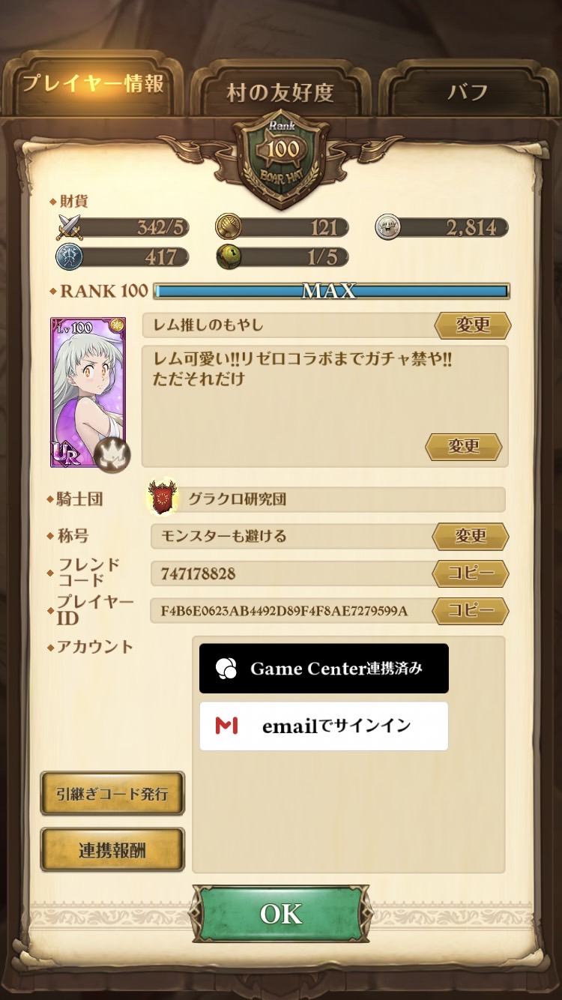Select the プレイヤー情報 tab
The width and height of the screenshot is (562, 1000).
click(x=93, y=84)
